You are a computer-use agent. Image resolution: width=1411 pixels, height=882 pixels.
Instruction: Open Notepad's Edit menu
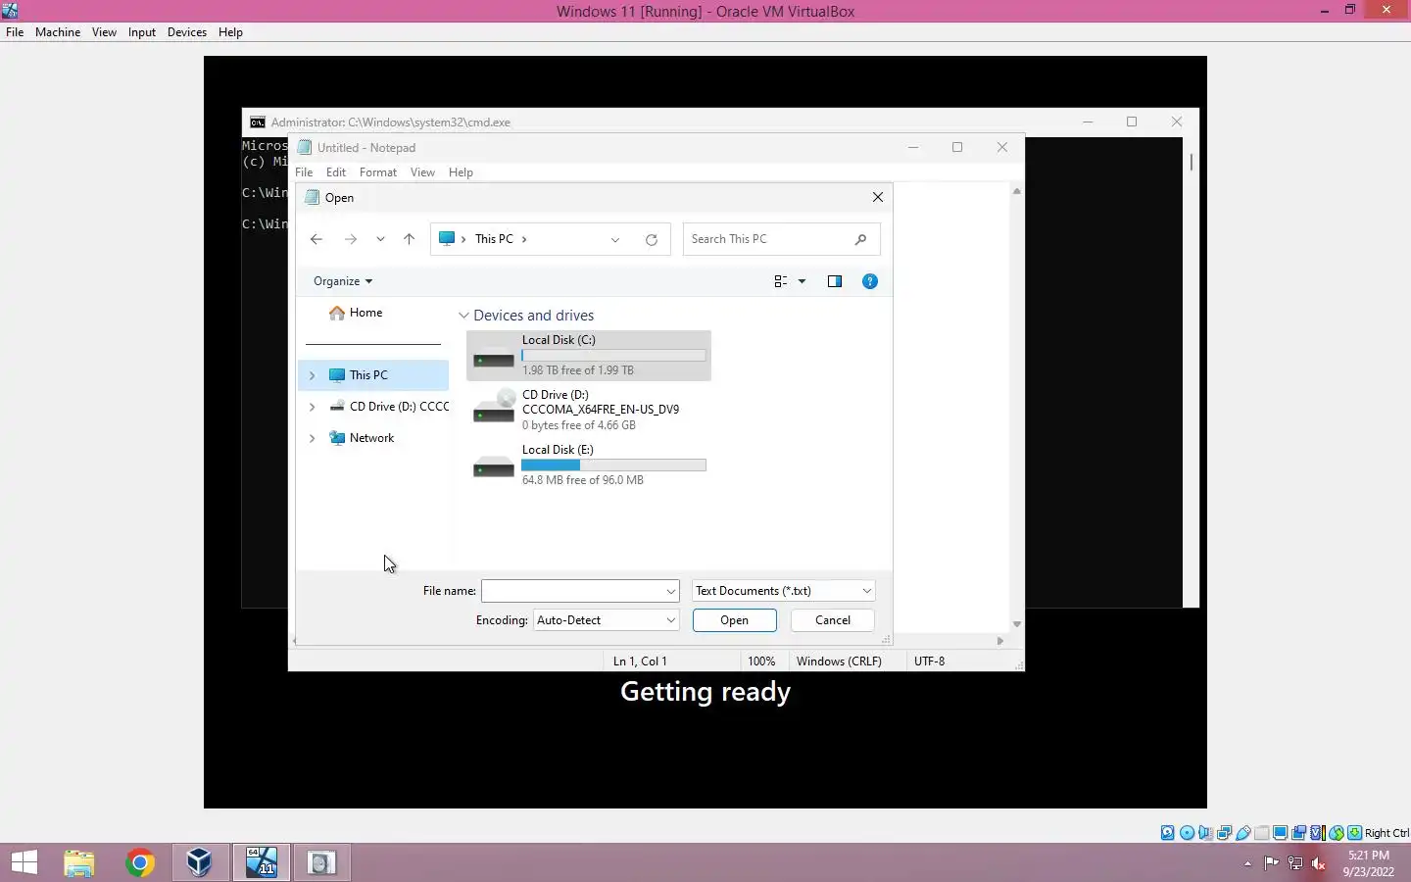coord(336,172)
